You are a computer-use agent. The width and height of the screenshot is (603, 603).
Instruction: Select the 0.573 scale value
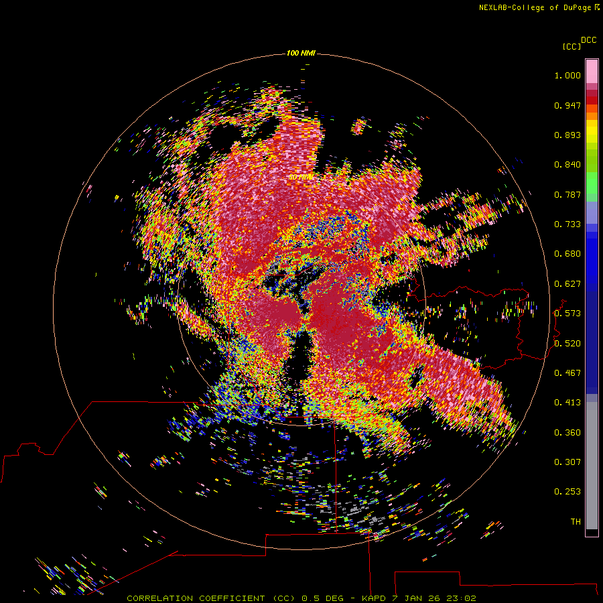[567, 314]
